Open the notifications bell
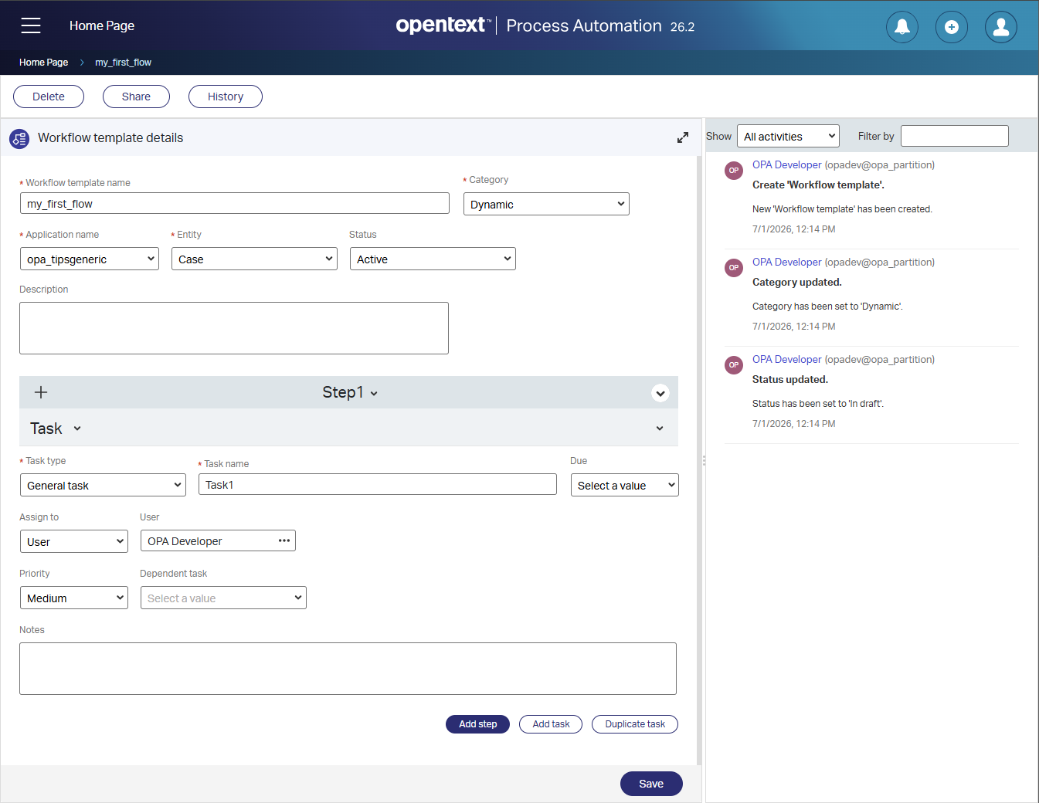The height and width of the screenshot is (803, 1039). [902, 27]
